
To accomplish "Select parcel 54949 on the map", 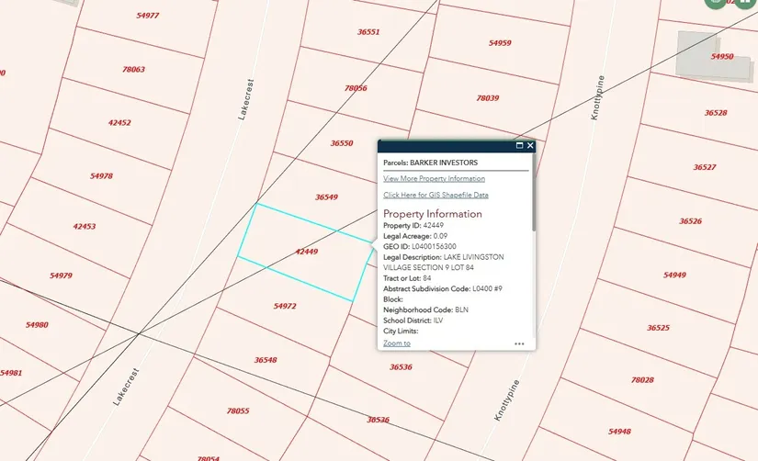I will (x=674, y=275).
